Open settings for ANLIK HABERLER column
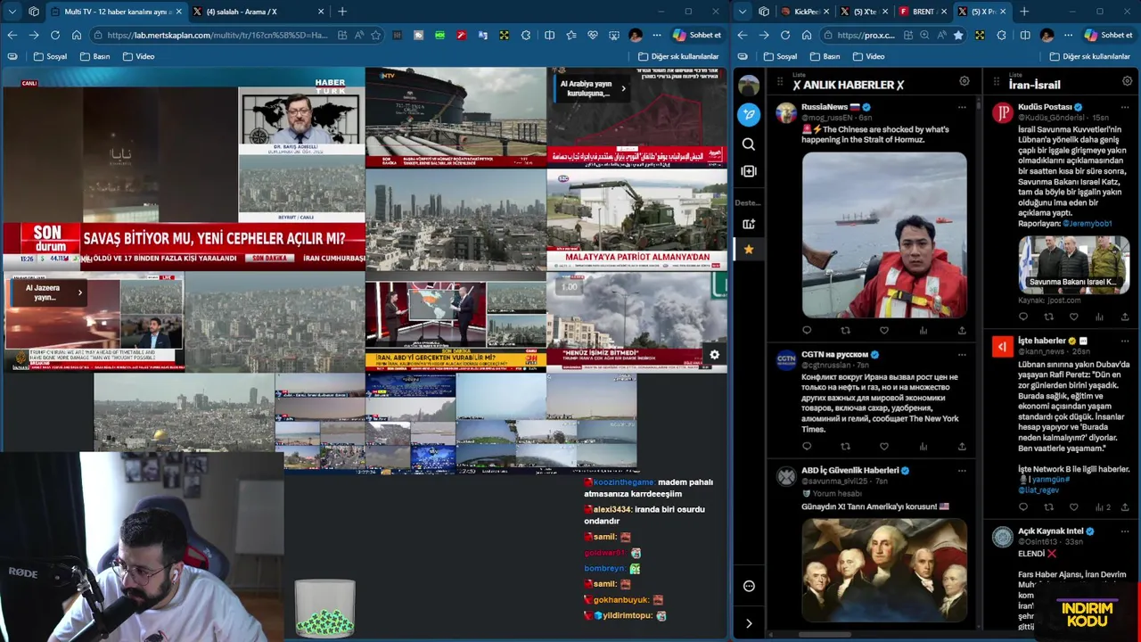The image size is (1141, 642). coord(964,81)
